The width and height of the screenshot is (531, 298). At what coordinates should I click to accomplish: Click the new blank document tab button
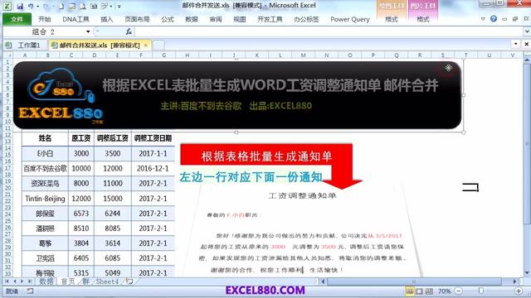(158, 46)
